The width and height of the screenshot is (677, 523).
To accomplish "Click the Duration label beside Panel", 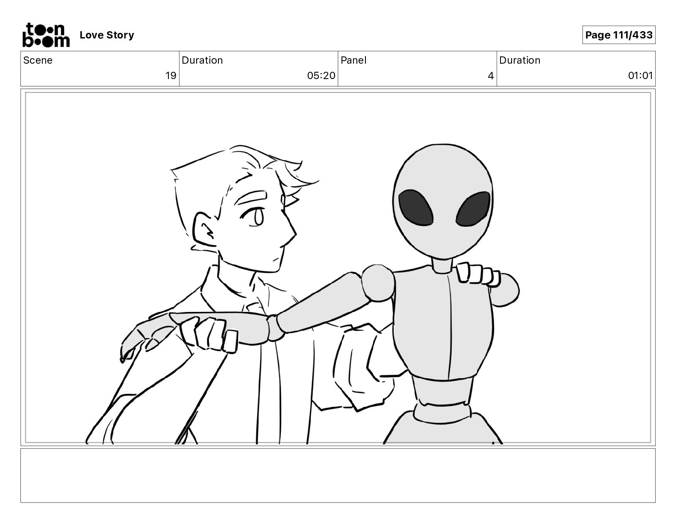I will tap(520, 60).
